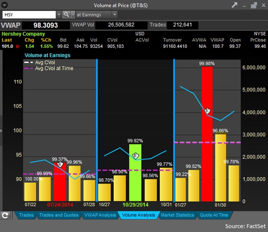Click the %Ch value 1.55%
Image resolution: width=268 pixels, height=232 pixels.
[x=47, y=47]
